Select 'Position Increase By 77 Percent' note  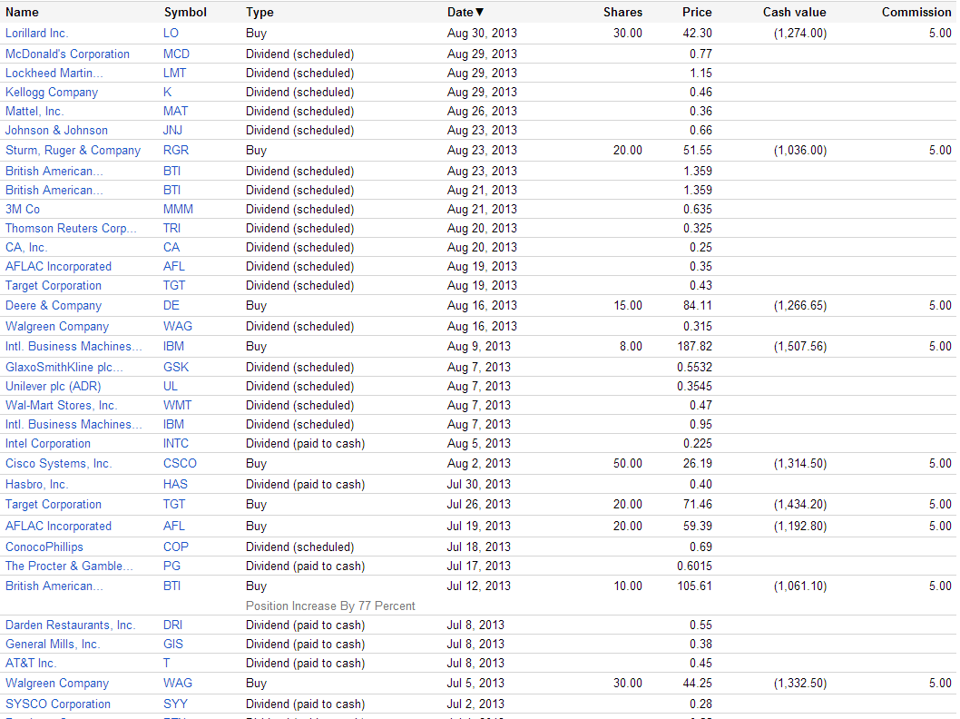[x=330, y=606]
